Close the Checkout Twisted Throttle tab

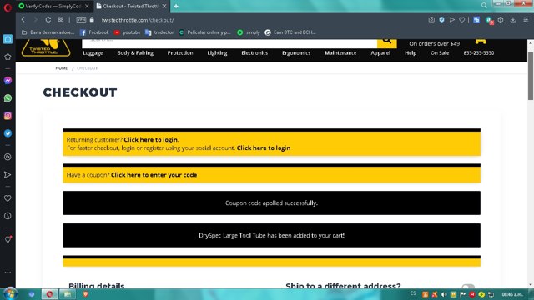tap(164, 6)
